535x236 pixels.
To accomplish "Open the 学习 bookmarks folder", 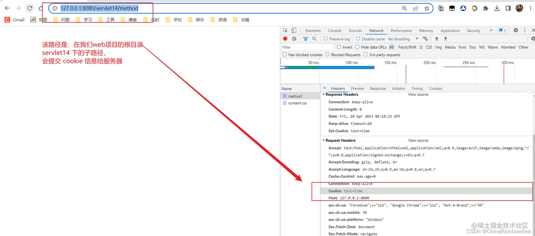I will tap(84, 20).
